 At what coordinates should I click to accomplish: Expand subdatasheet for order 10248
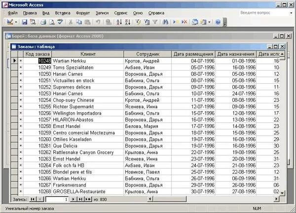click(x=21, y=61)
